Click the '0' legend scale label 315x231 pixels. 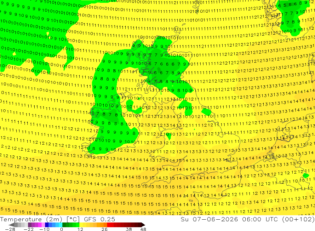click(x=62, y=229)
